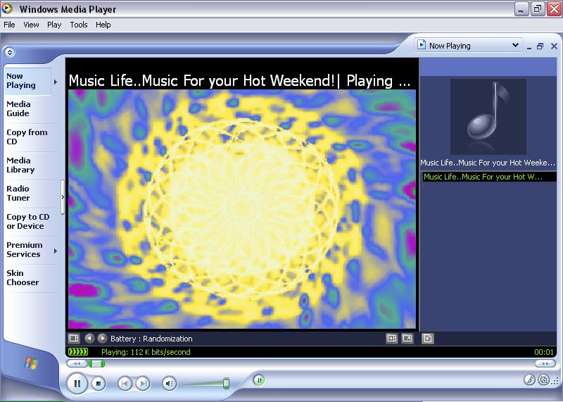Screen dimensions: 563x402
Task: Skip to next track button
Action: click(143, 384)
